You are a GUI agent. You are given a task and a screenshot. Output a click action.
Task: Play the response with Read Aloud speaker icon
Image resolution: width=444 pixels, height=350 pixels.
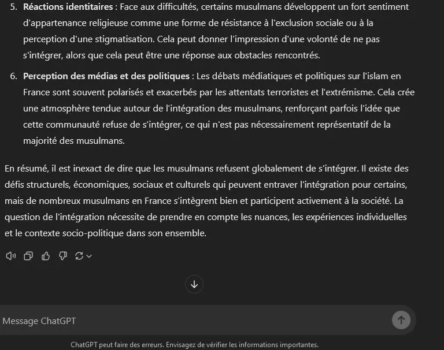coord(11,256)
